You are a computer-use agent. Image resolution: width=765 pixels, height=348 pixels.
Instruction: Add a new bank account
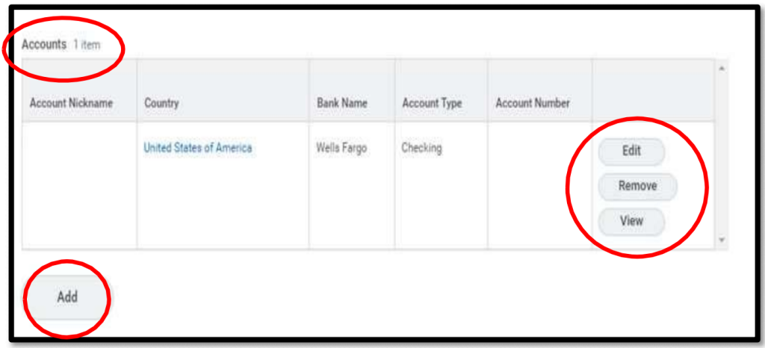67,296
